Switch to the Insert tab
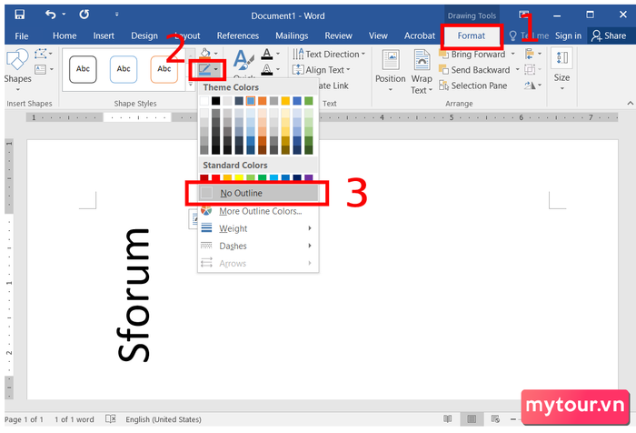The width and height of the screenshot is (636, 433). (104, 35)
